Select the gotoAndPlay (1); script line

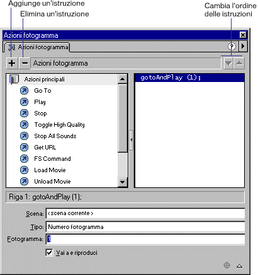[189, 78]
